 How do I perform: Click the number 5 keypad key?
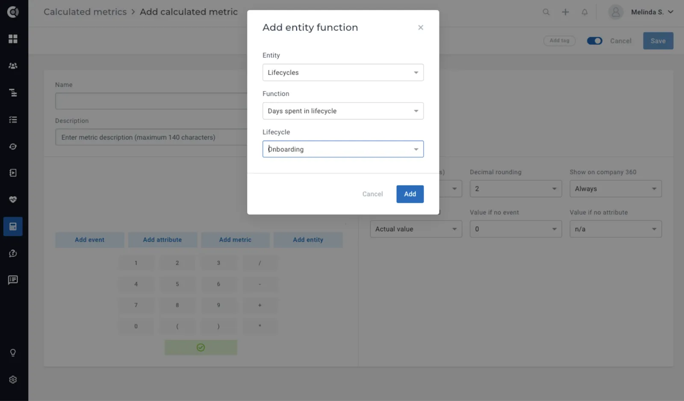coord(177,284)
